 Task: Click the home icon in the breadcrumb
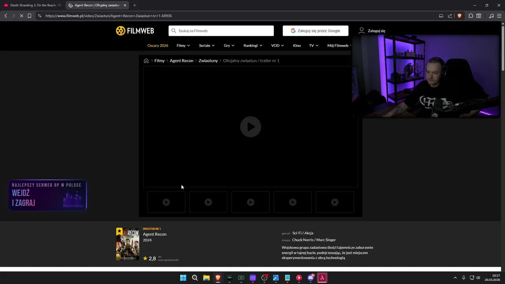pos(146,61)
